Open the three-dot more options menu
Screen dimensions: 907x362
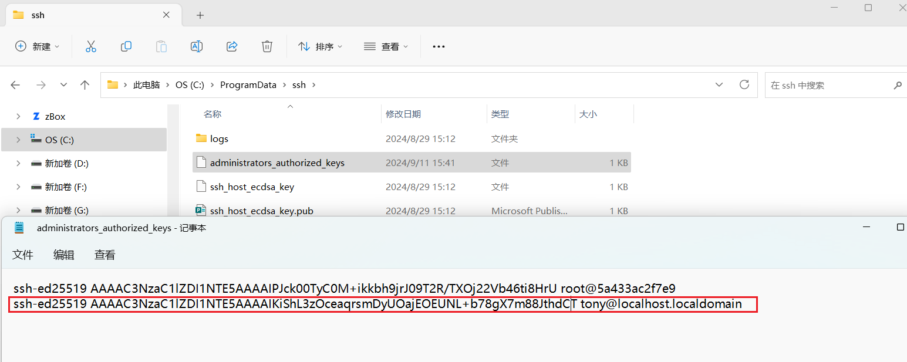point(439,46)
